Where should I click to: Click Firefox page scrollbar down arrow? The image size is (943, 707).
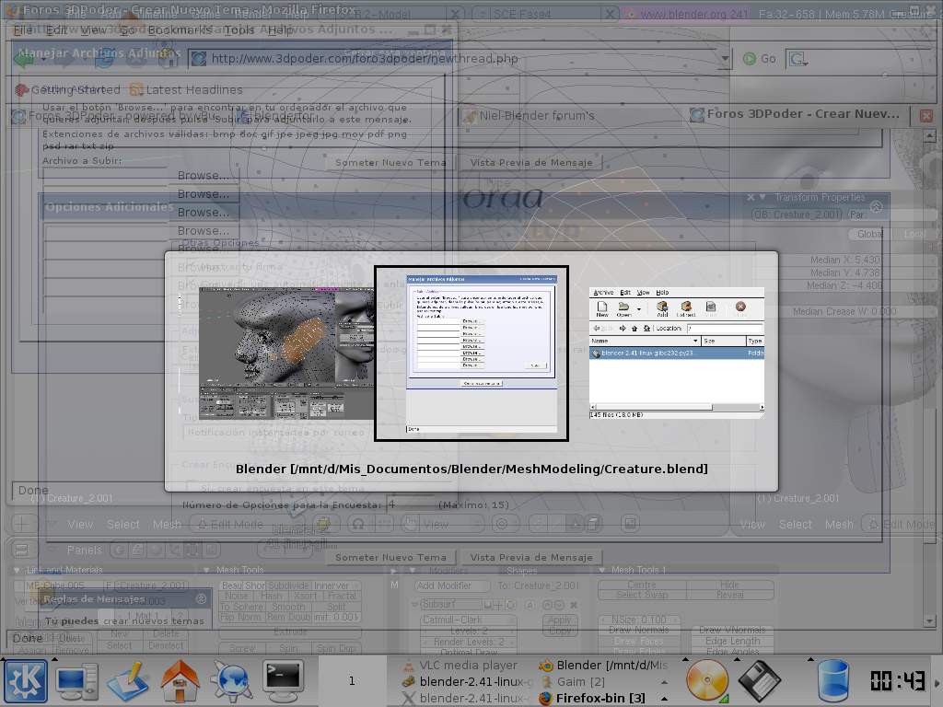click(929, 620)
